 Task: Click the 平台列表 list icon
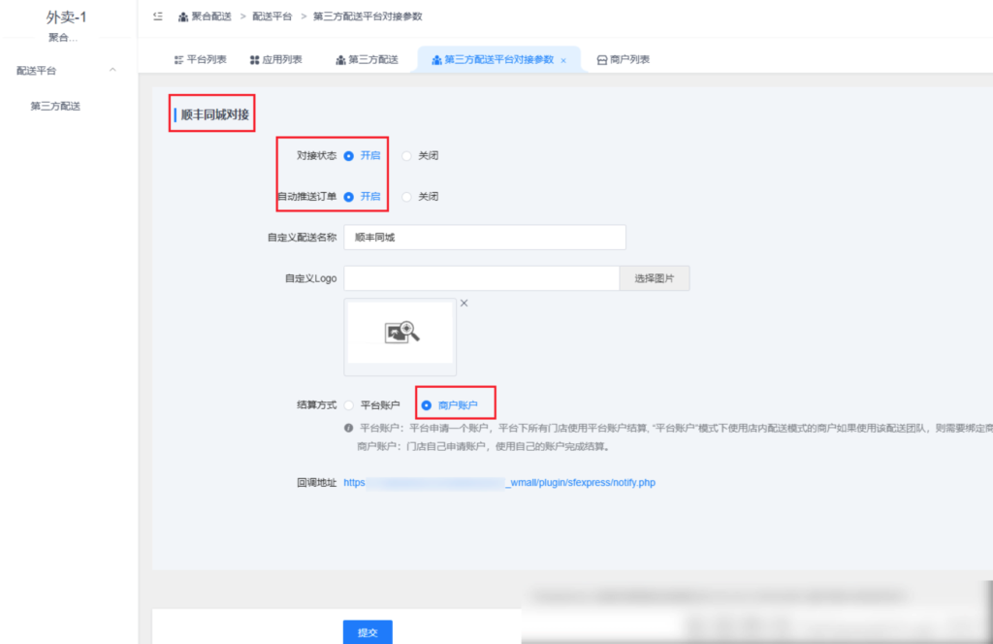(178, 59)
